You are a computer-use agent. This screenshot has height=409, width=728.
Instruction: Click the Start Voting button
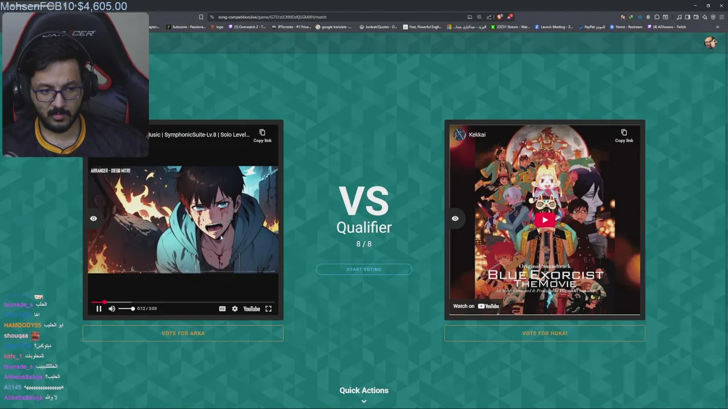point(364,269)
